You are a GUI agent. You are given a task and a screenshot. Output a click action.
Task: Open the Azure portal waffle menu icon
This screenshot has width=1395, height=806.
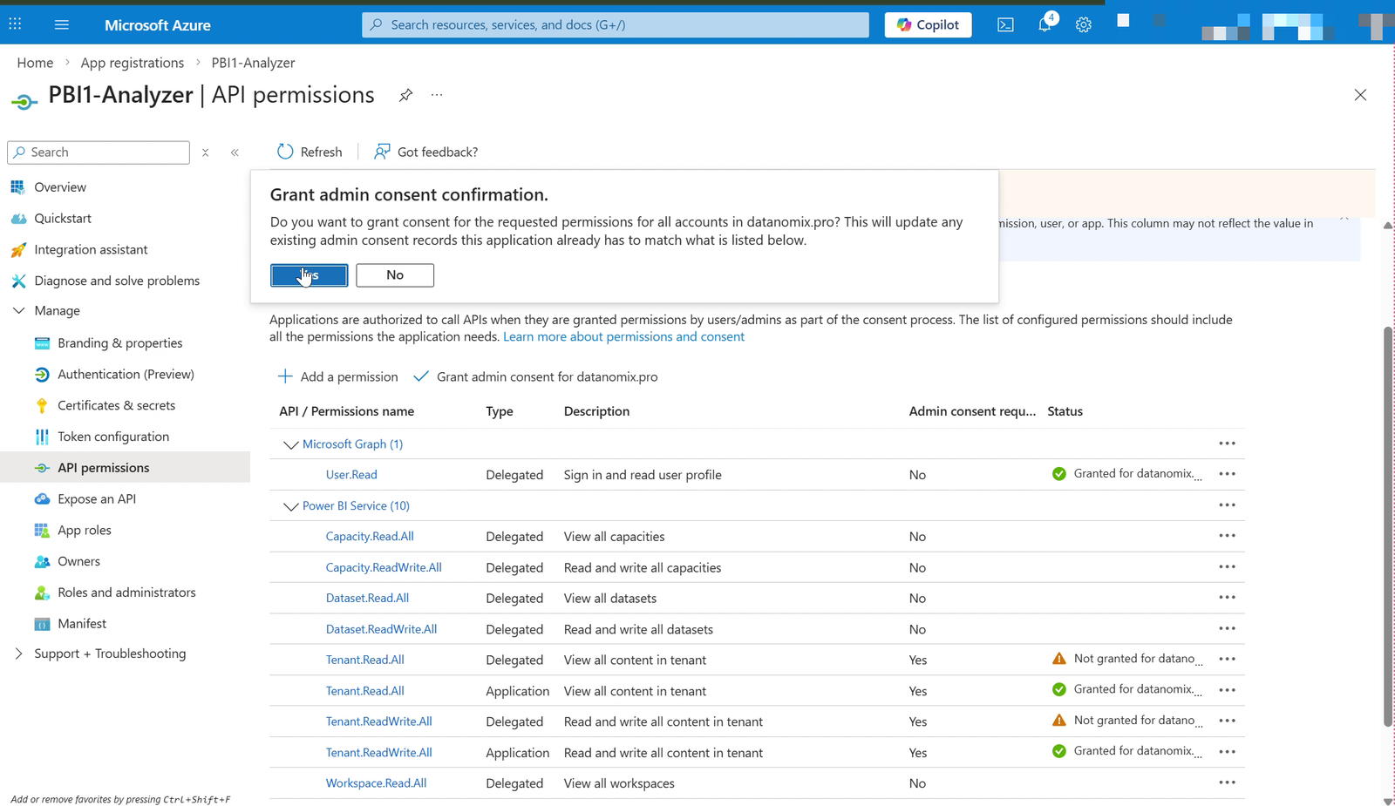[x=15, y=24]
